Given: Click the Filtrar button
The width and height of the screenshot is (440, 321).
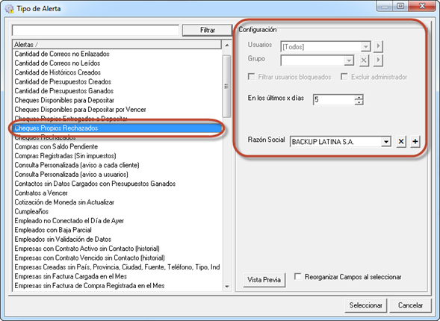Looking at the screenshot, I should tap(208, 30).
